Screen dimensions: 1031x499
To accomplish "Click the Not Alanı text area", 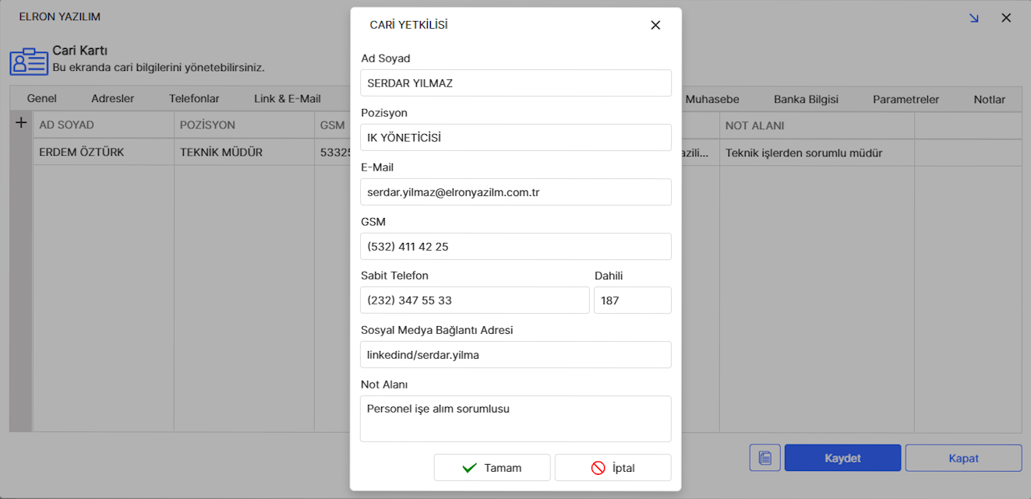I will point(515,419).
